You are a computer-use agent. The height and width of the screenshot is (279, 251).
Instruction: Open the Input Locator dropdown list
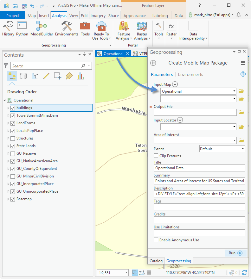click(x=234, y=127)
